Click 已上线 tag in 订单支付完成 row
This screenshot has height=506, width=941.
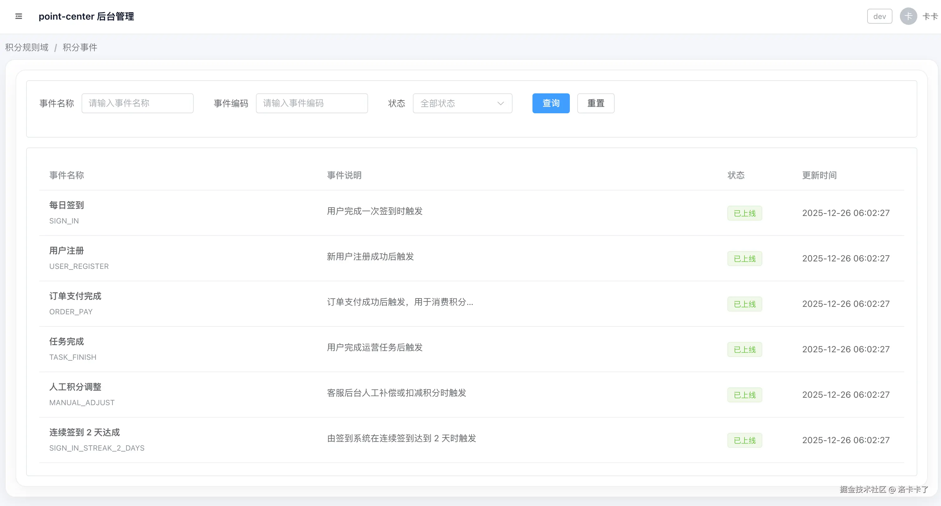[x=744, y=304]
